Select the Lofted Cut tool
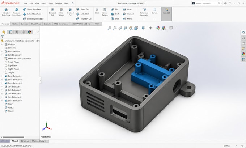This screenshot has height=148, width=246. tap(83, 14)
